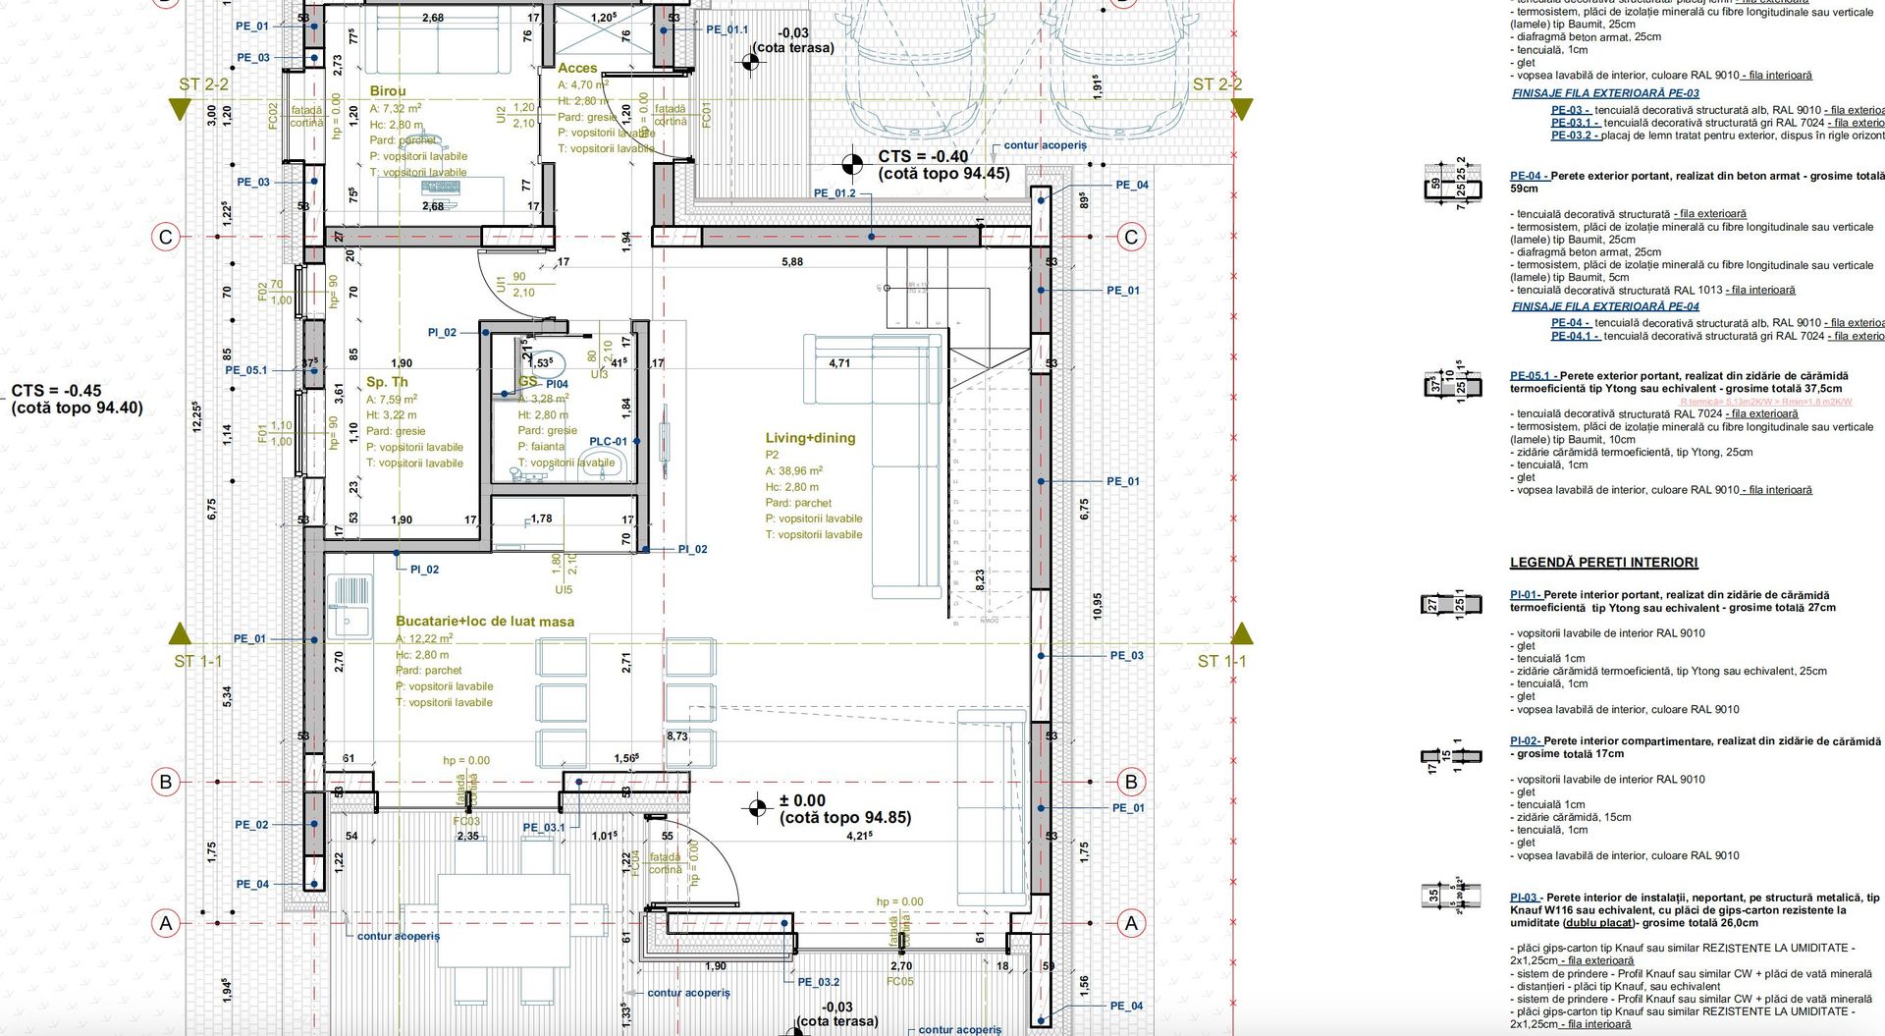Click the right grid axis bubble B
This screenshot has height=1036, width=1885.
click(x=1131, y=782)
